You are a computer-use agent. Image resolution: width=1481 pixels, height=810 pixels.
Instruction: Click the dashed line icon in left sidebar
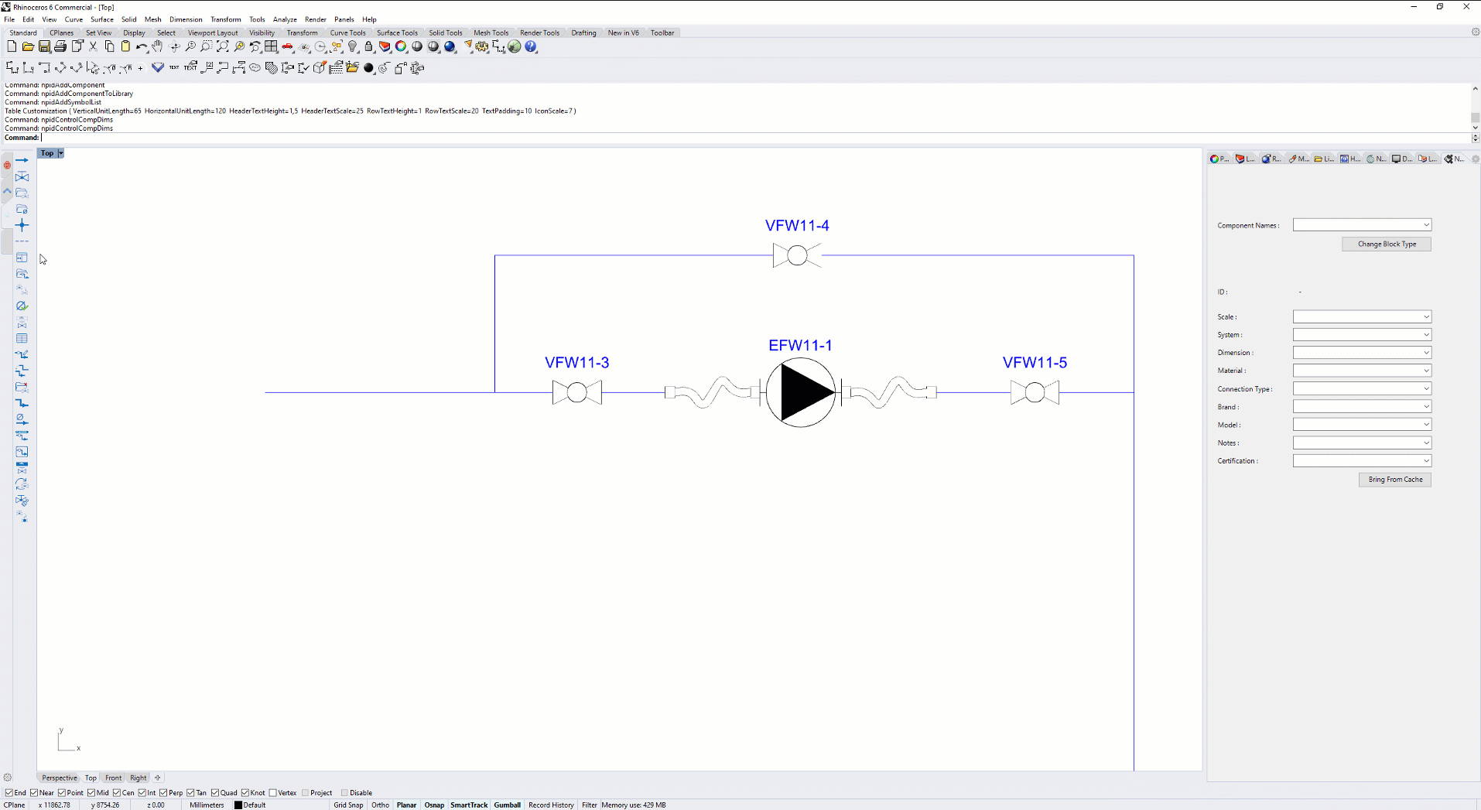click(22, 241)
